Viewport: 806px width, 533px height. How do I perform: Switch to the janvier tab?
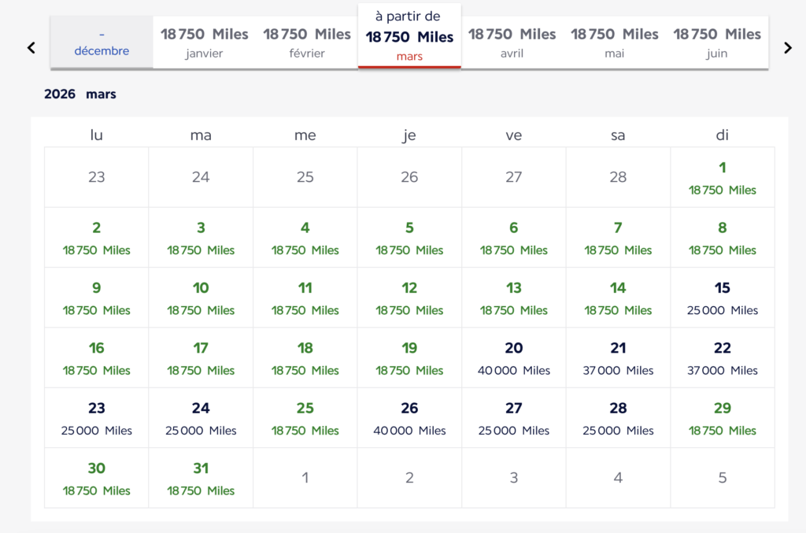(x=204, y=43)
